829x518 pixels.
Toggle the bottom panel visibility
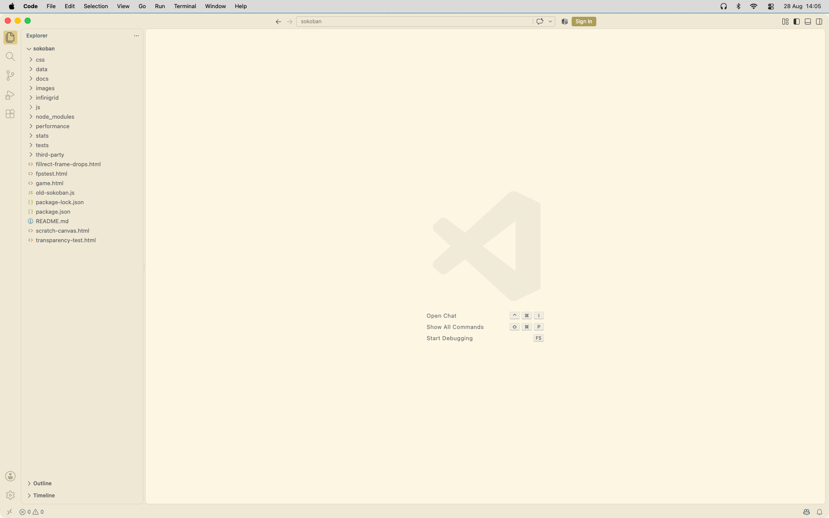[808, 22]
